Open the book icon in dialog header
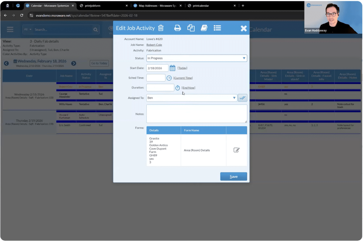The height and width of the screenshot is (242, 364). pyautogui.click(x=204, y=28)
